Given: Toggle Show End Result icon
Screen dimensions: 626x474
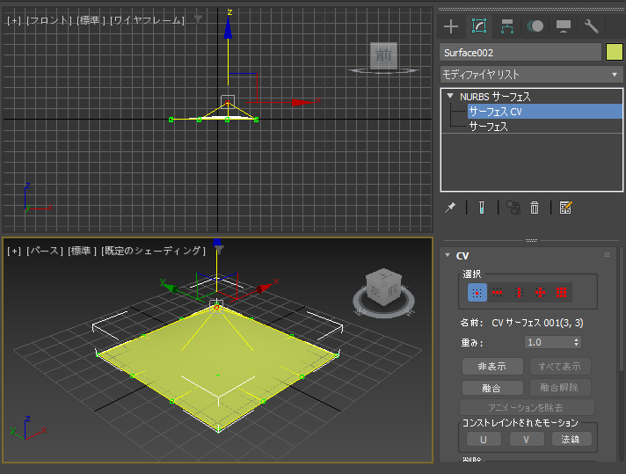Looking at the screenshot, I should click(x=482, y=208).
